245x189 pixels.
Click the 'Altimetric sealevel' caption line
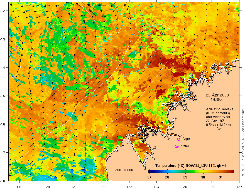click(x=220, y=109)
